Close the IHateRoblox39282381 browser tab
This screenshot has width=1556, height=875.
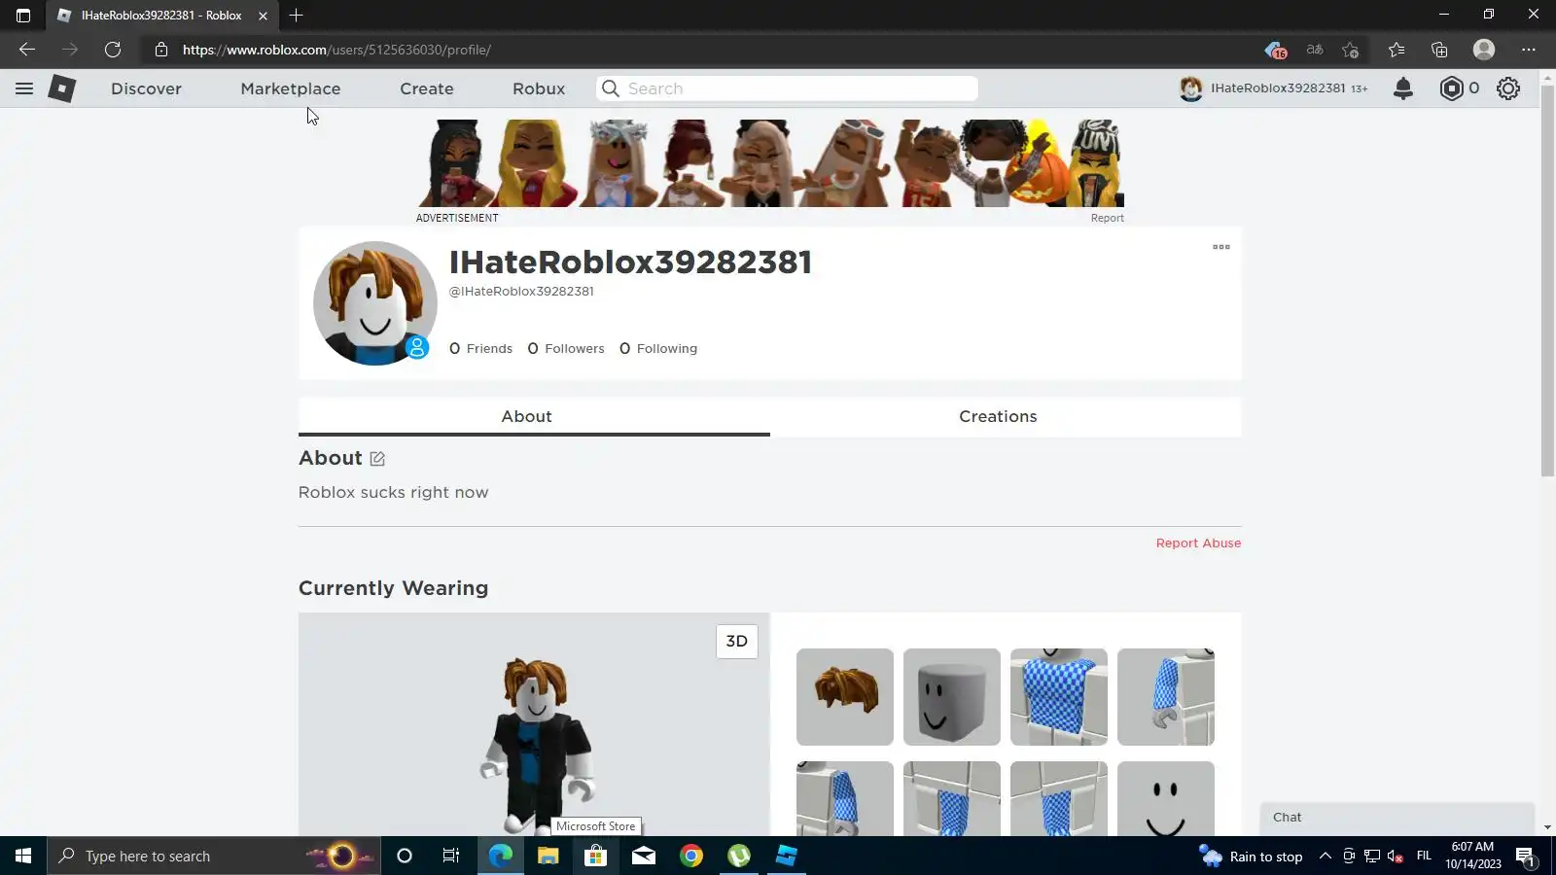pos(263,16)
